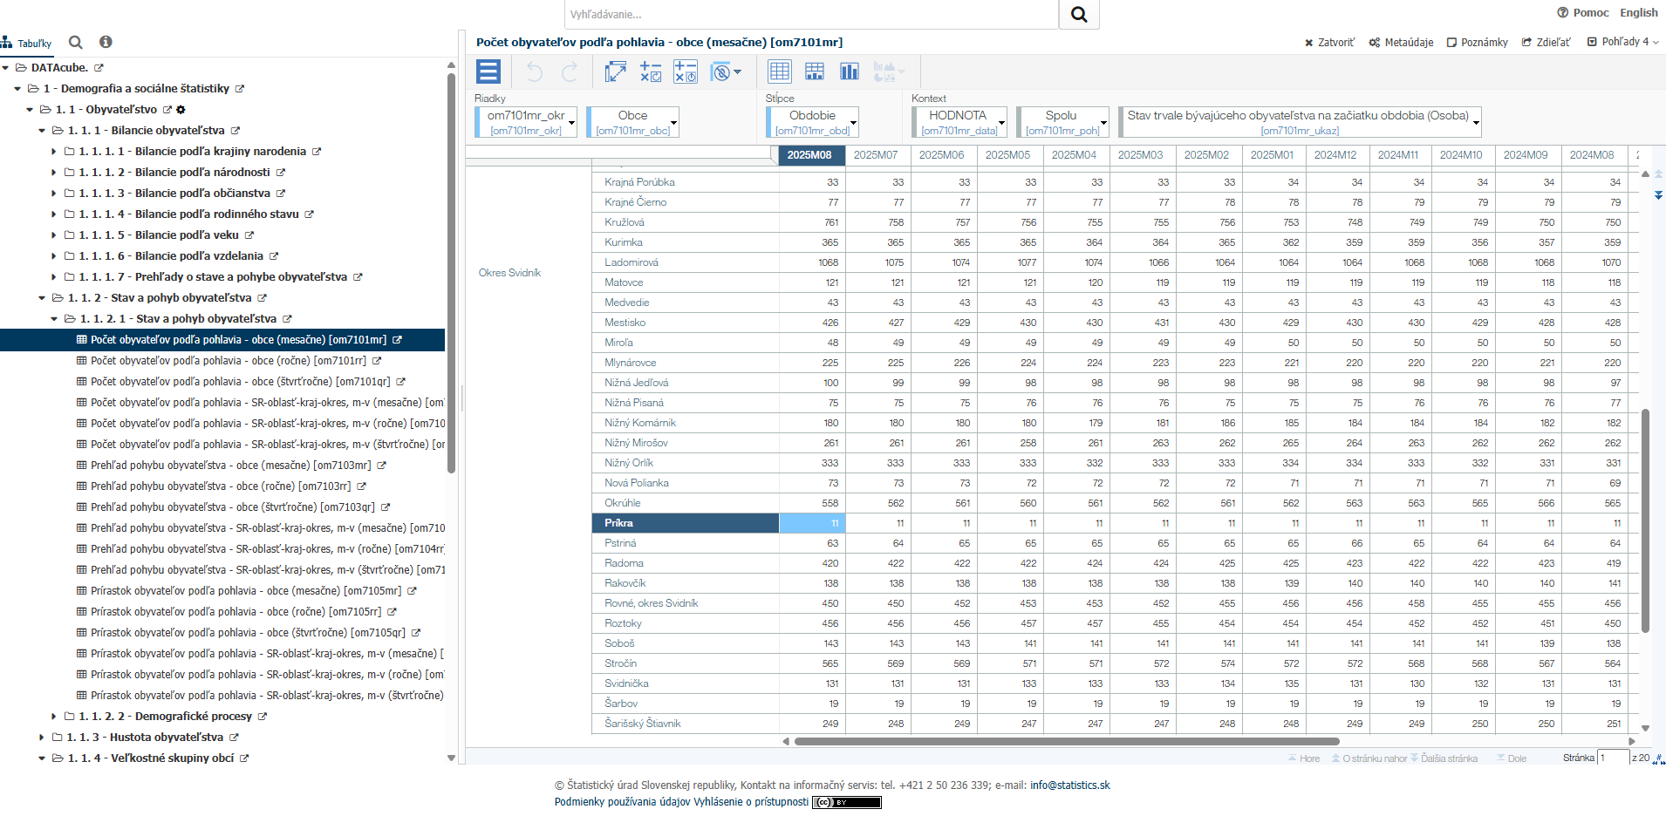Image resolution: width=1666 pixels, height=816 pixels.
Task: Click the search magnifier icon in sidebar
Action: [76, 42]
